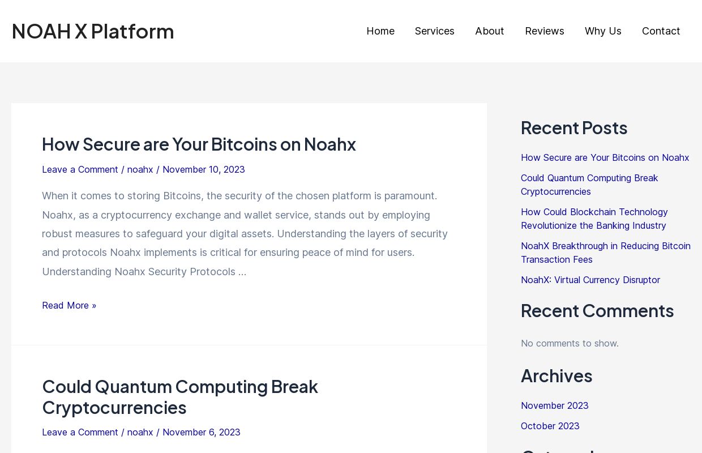Open the noahx author link under first post

[x=140, y=169]
